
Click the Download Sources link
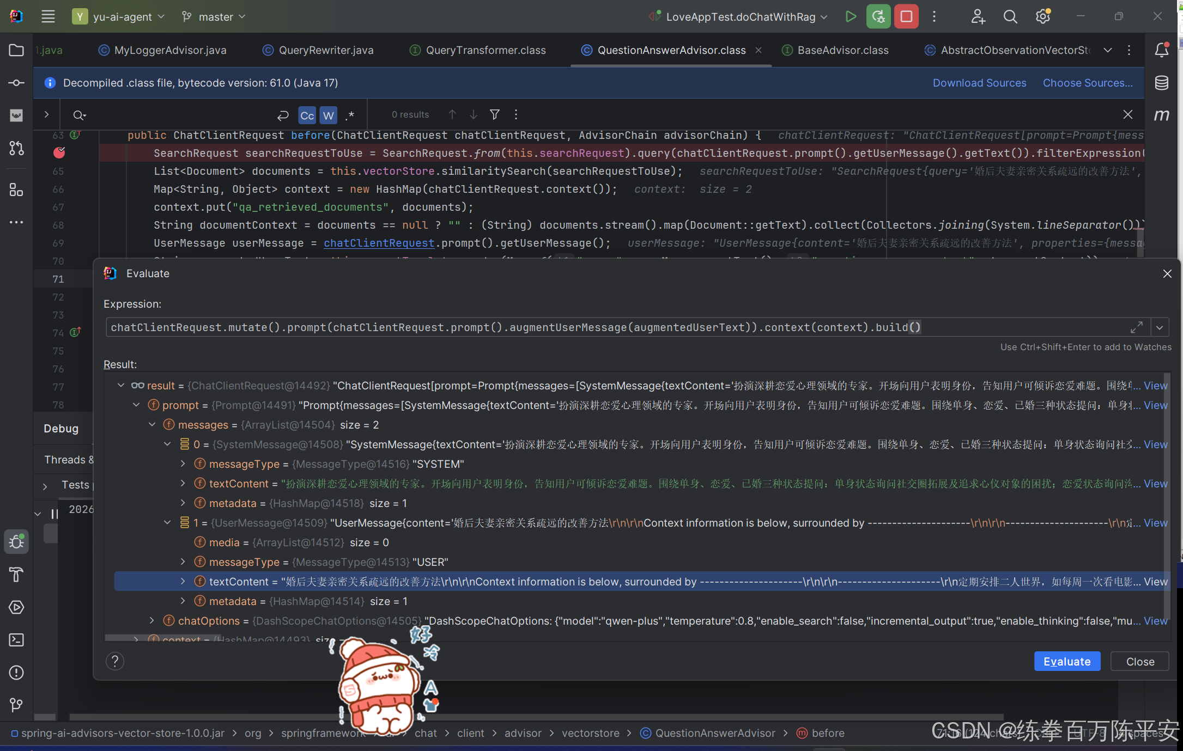tap(979, 83)
